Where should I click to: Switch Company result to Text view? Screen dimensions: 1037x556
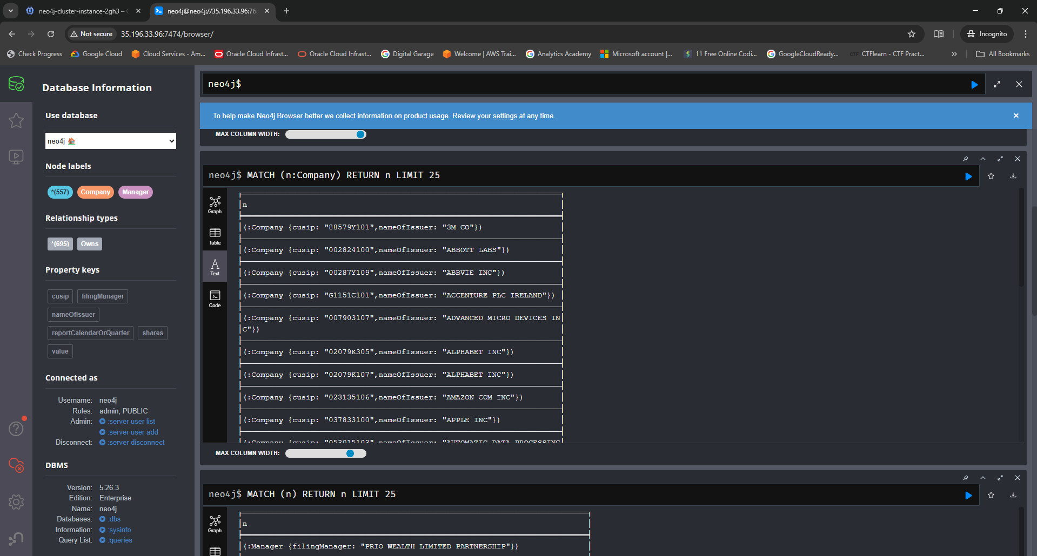click(215, 267)
